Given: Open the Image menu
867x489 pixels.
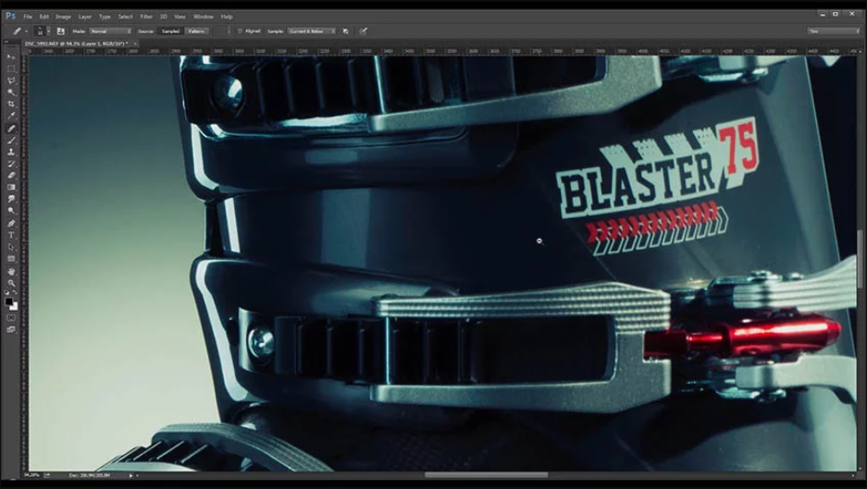Looking at the screenshot, I should coord(63,17).
